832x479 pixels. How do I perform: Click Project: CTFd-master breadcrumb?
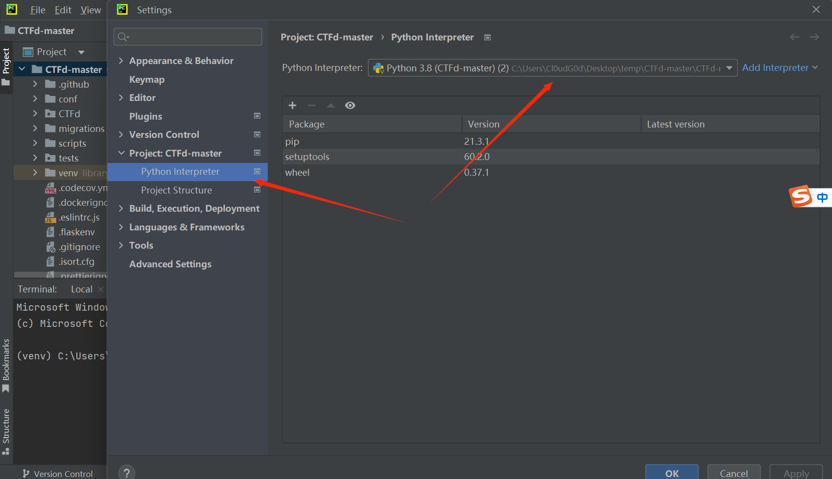pos(326,37)
